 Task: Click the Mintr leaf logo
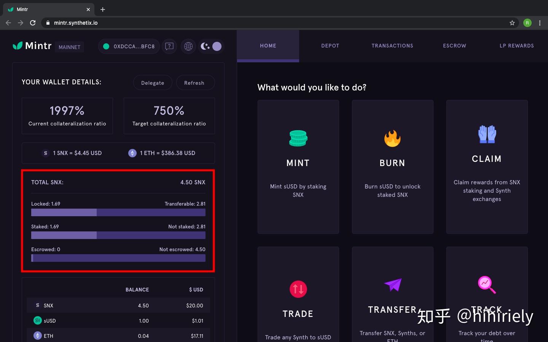pyautogui.click(x=18, y=46)
